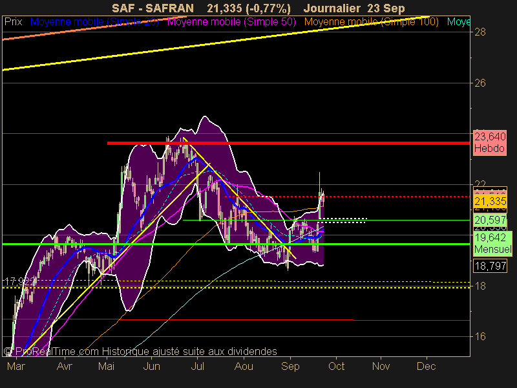Click the 19,642 Mensuel price tag
Screen dimensions: 517x388
point(492,243)
